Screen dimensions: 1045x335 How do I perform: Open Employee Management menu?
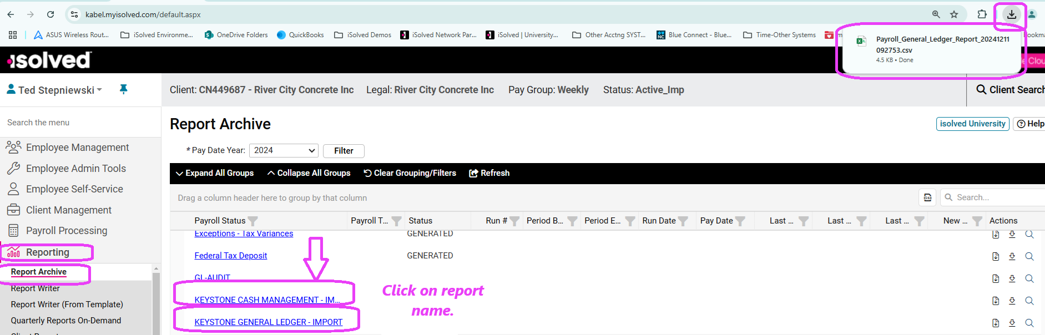pyautogui.click(x=77, y=148)
